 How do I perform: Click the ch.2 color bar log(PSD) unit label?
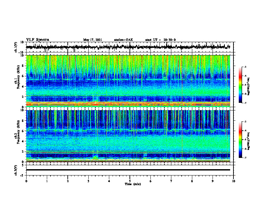click(x=249, y=141)
